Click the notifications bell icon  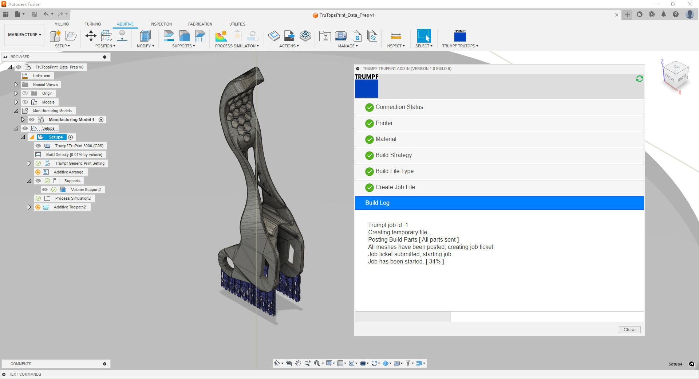tap(663, 15)
